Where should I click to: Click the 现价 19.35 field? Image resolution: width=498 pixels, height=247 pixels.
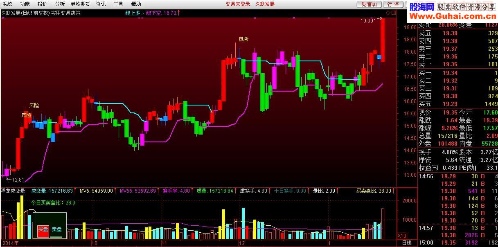click(x=438, y=112)
